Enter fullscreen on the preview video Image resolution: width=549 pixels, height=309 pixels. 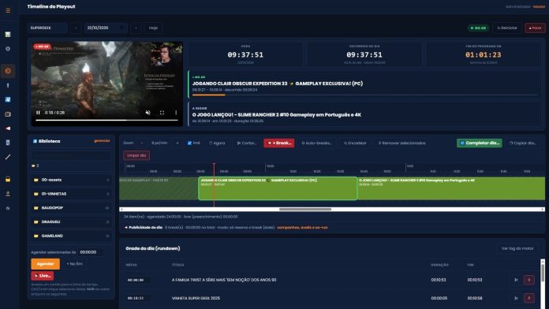tap(162, 113)
